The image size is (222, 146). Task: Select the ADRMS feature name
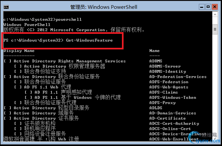click(156, 61)
